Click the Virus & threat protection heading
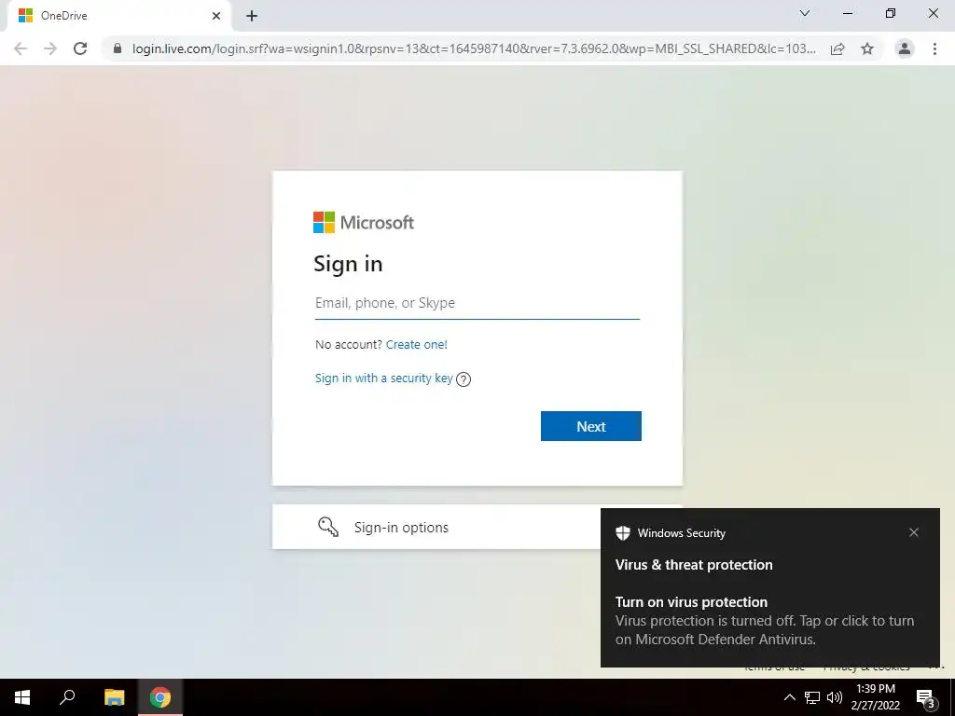Viewport: 955px width, 716px height. (x=694, y=565)
